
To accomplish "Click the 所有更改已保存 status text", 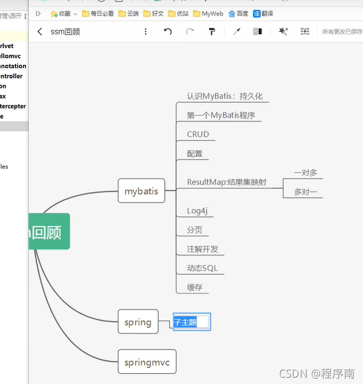I will [x=342, y=32].
